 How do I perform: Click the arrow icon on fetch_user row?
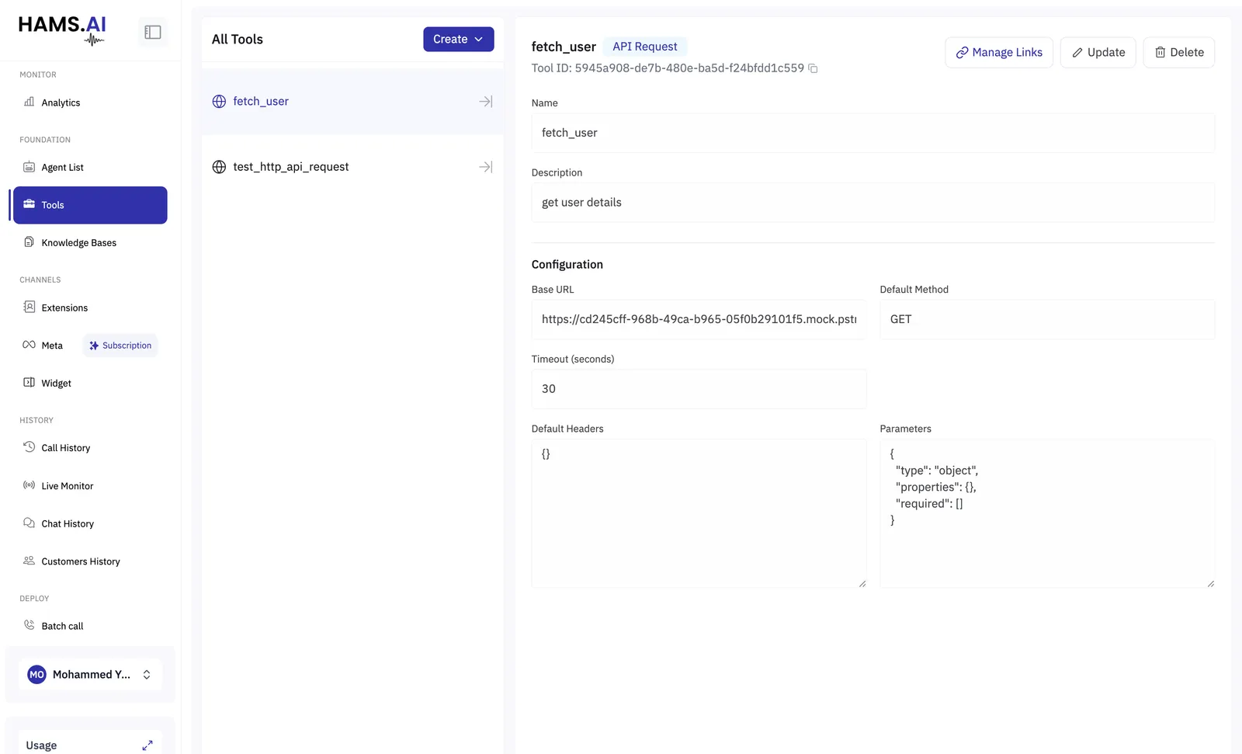click(486, 102)
